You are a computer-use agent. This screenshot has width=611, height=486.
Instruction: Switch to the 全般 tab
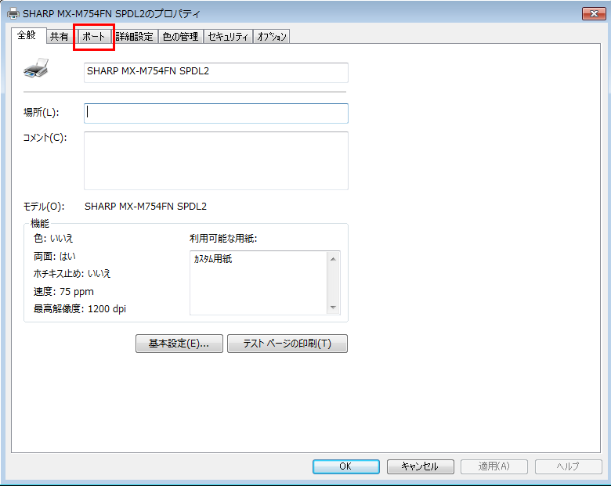point(27,35)
